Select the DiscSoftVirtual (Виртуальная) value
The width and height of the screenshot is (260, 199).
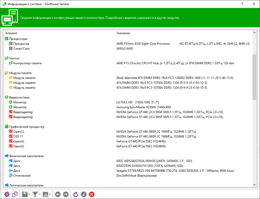pyautogui.click(x=137, y=176)
